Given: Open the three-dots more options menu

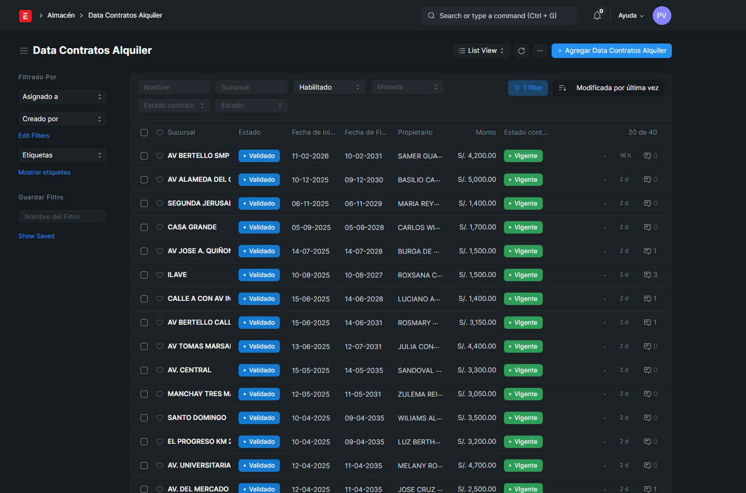Looking at the screenshot, I should [x=540, y=51].
